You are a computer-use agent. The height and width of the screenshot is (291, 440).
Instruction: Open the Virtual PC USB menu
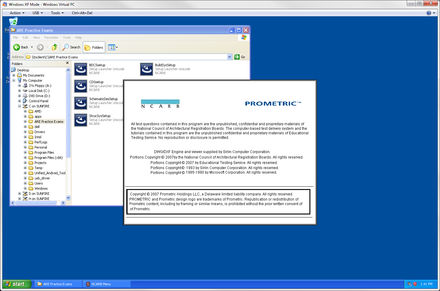click(x=38, y=13)
